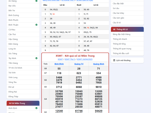
Task: Click the calendar icon beside Lịch mở thưởng
Action: coord(114,60)
